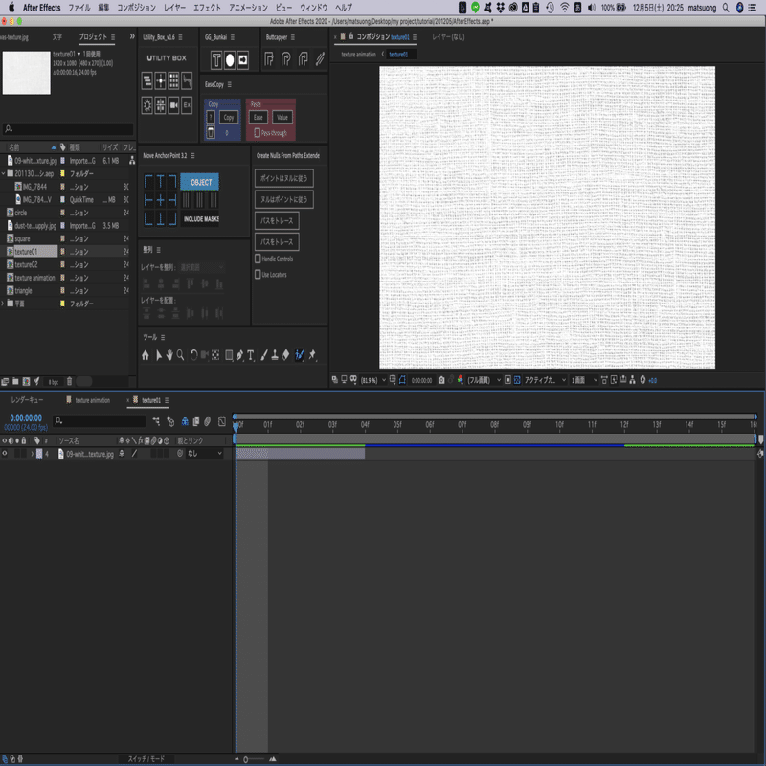Choose the Rectangle shape tool
The height and width of the screenshot is (766, 766).
click(x=229, y=355)
